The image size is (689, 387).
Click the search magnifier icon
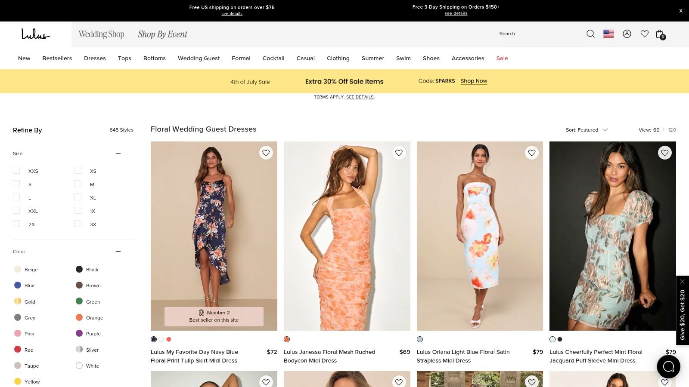point(590,34)
